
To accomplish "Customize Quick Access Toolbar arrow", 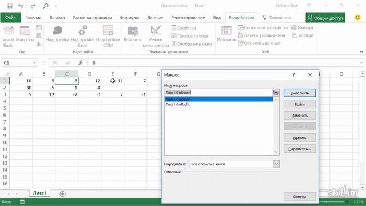I will pyautogui.click(x=56, y=6).
